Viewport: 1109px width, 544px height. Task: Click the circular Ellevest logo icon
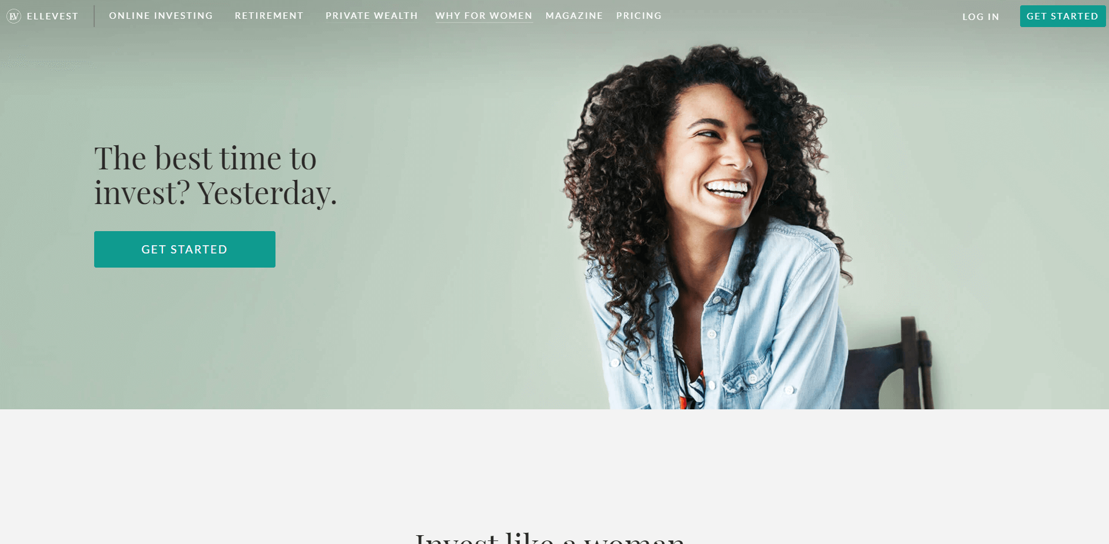(14, 16)
